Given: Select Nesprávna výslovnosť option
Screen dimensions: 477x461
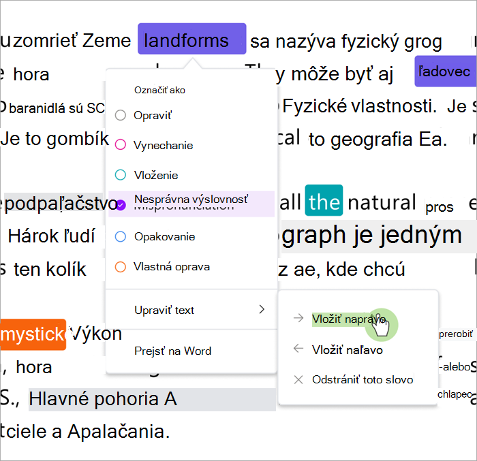Looking at the screenshot, I should (191, 204).
